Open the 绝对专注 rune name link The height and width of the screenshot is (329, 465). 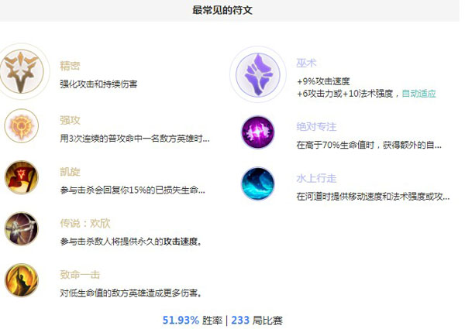[316, 127]
